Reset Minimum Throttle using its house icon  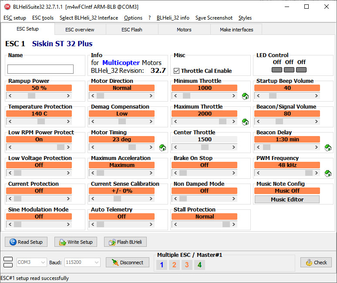(x=245, y=96)
